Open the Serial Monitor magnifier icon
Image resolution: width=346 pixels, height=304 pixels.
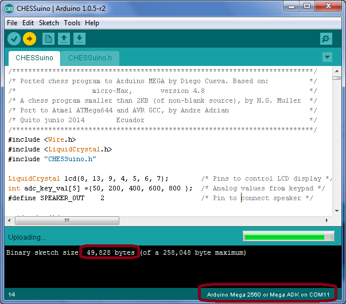pyautogui.click(x=326, y=39)
